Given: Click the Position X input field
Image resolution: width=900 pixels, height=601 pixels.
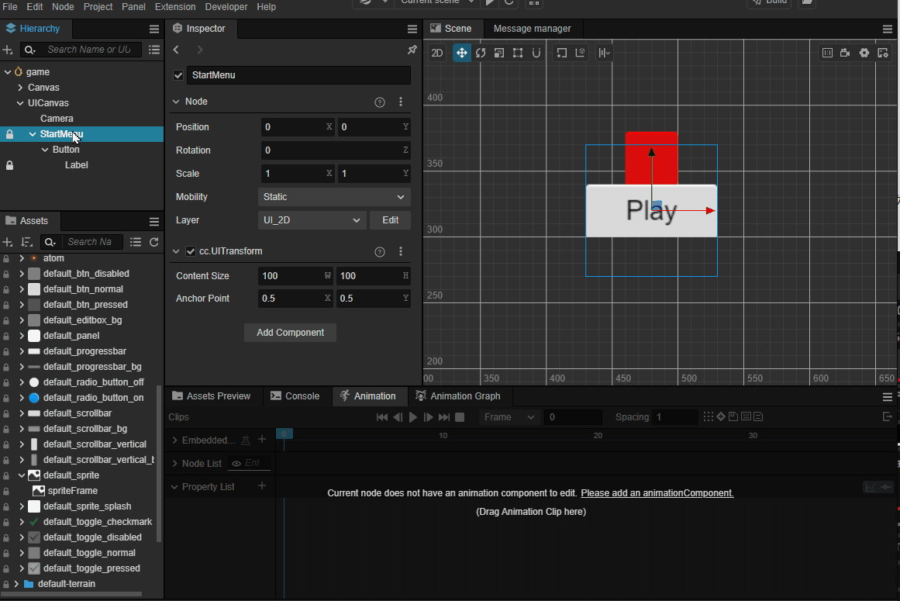Looking at the screenshot, I should (291, 127).
